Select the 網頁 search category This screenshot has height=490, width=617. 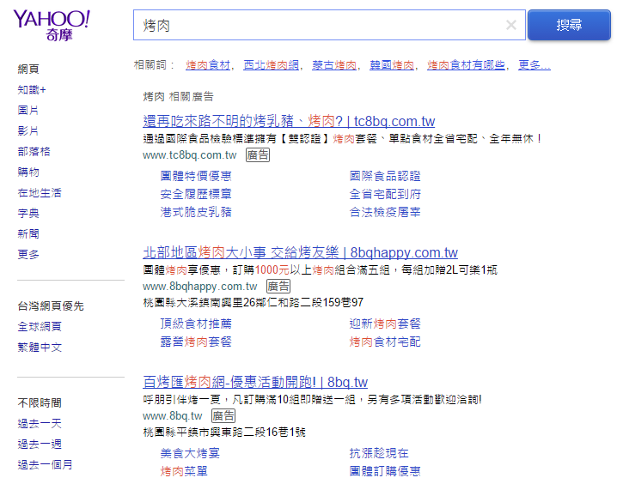coord(28,70)
